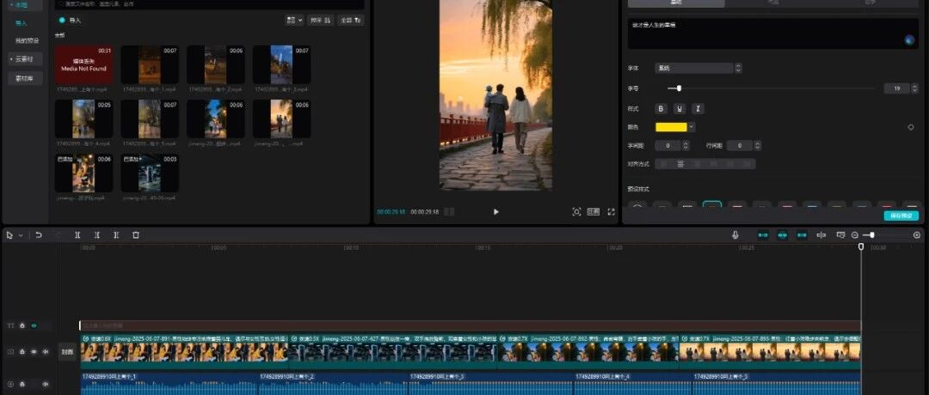Adjust the font size slider
Image resolution: width=929 pixels, height=395 pixels.
[679, 88]
